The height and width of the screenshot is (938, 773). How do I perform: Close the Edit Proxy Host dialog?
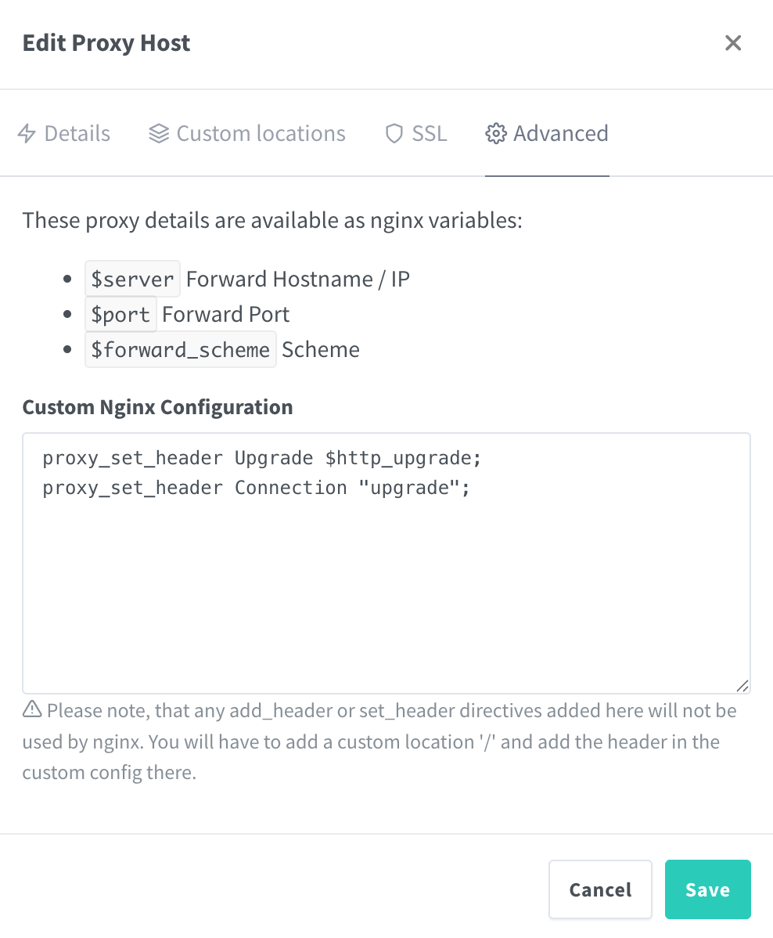pyautogui.click(x=733, y=43)
